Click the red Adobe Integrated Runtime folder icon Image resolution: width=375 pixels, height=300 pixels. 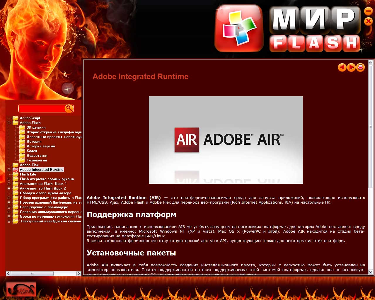coord(16,170)
